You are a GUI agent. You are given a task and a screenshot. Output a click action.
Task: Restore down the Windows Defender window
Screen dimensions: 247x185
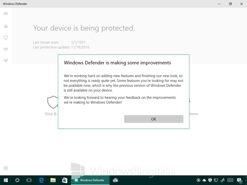[230, 4]
